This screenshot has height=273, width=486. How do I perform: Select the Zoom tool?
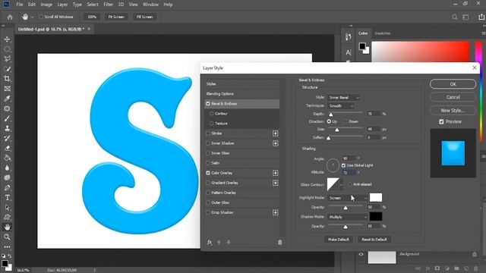[x=7, y=237]
